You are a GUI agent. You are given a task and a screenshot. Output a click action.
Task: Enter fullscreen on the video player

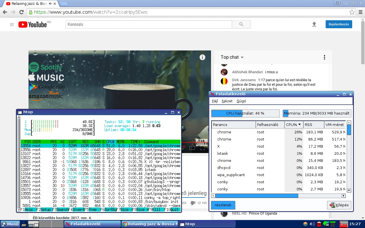pyautogui.click(x=202, y=148)
